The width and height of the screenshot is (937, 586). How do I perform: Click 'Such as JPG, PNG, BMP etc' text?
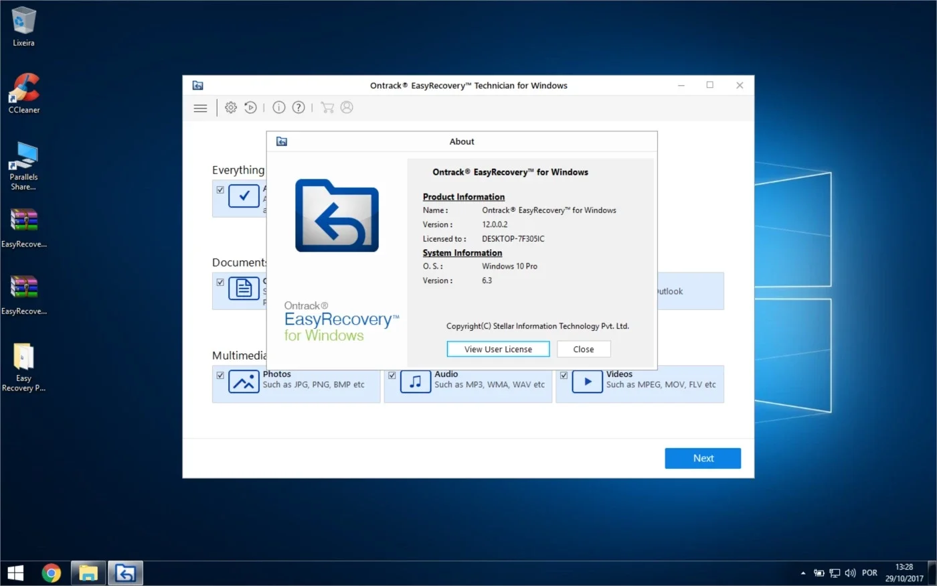pos(314,385)
